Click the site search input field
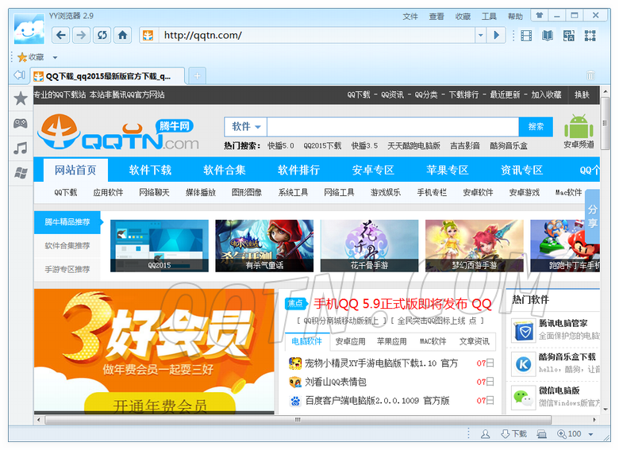 393,126
